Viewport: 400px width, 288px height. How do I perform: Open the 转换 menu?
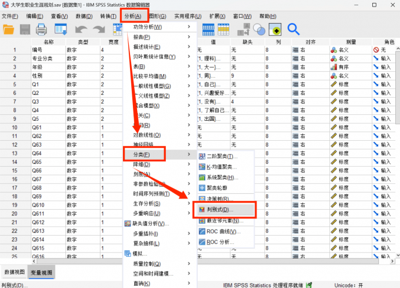click(108, 16)
